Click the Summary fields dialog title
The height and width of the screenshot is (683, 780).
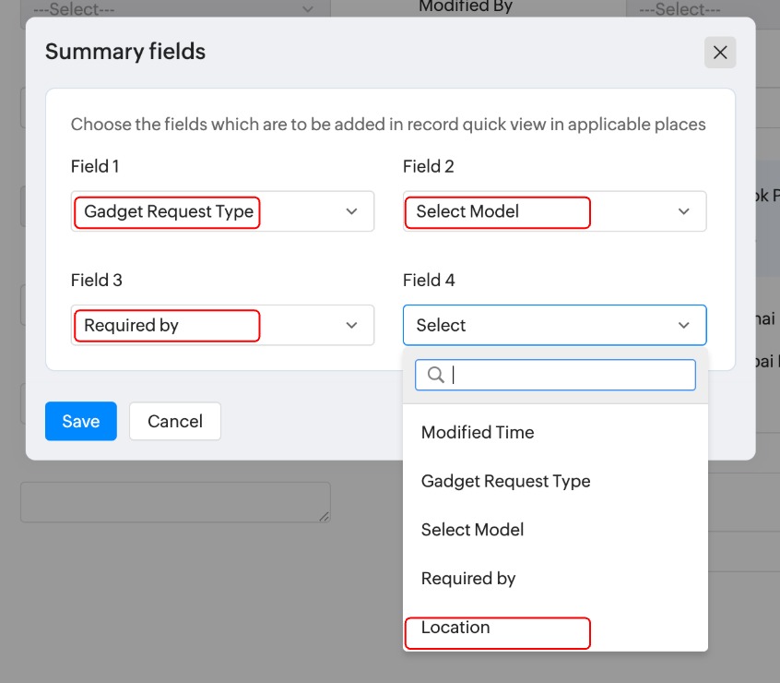coord(125,52)
